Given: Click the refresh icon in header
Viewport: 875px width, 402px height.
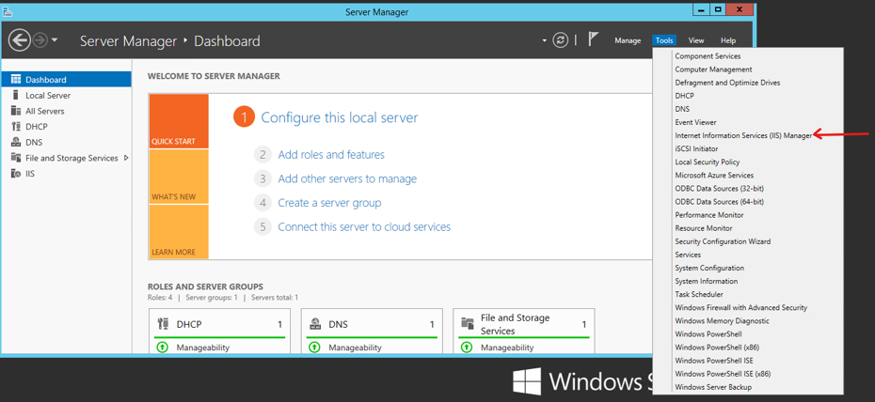Looking at the screenshot, I should pyautogui.click(x=560, y=40).
